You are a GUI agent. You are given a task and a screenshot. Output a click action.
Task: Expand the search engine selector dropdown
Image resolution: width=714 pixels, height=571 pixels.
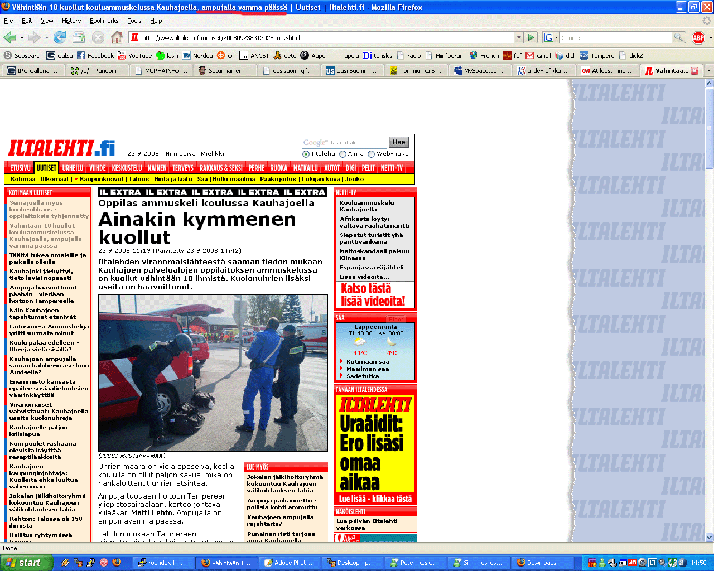click(551, 37)
